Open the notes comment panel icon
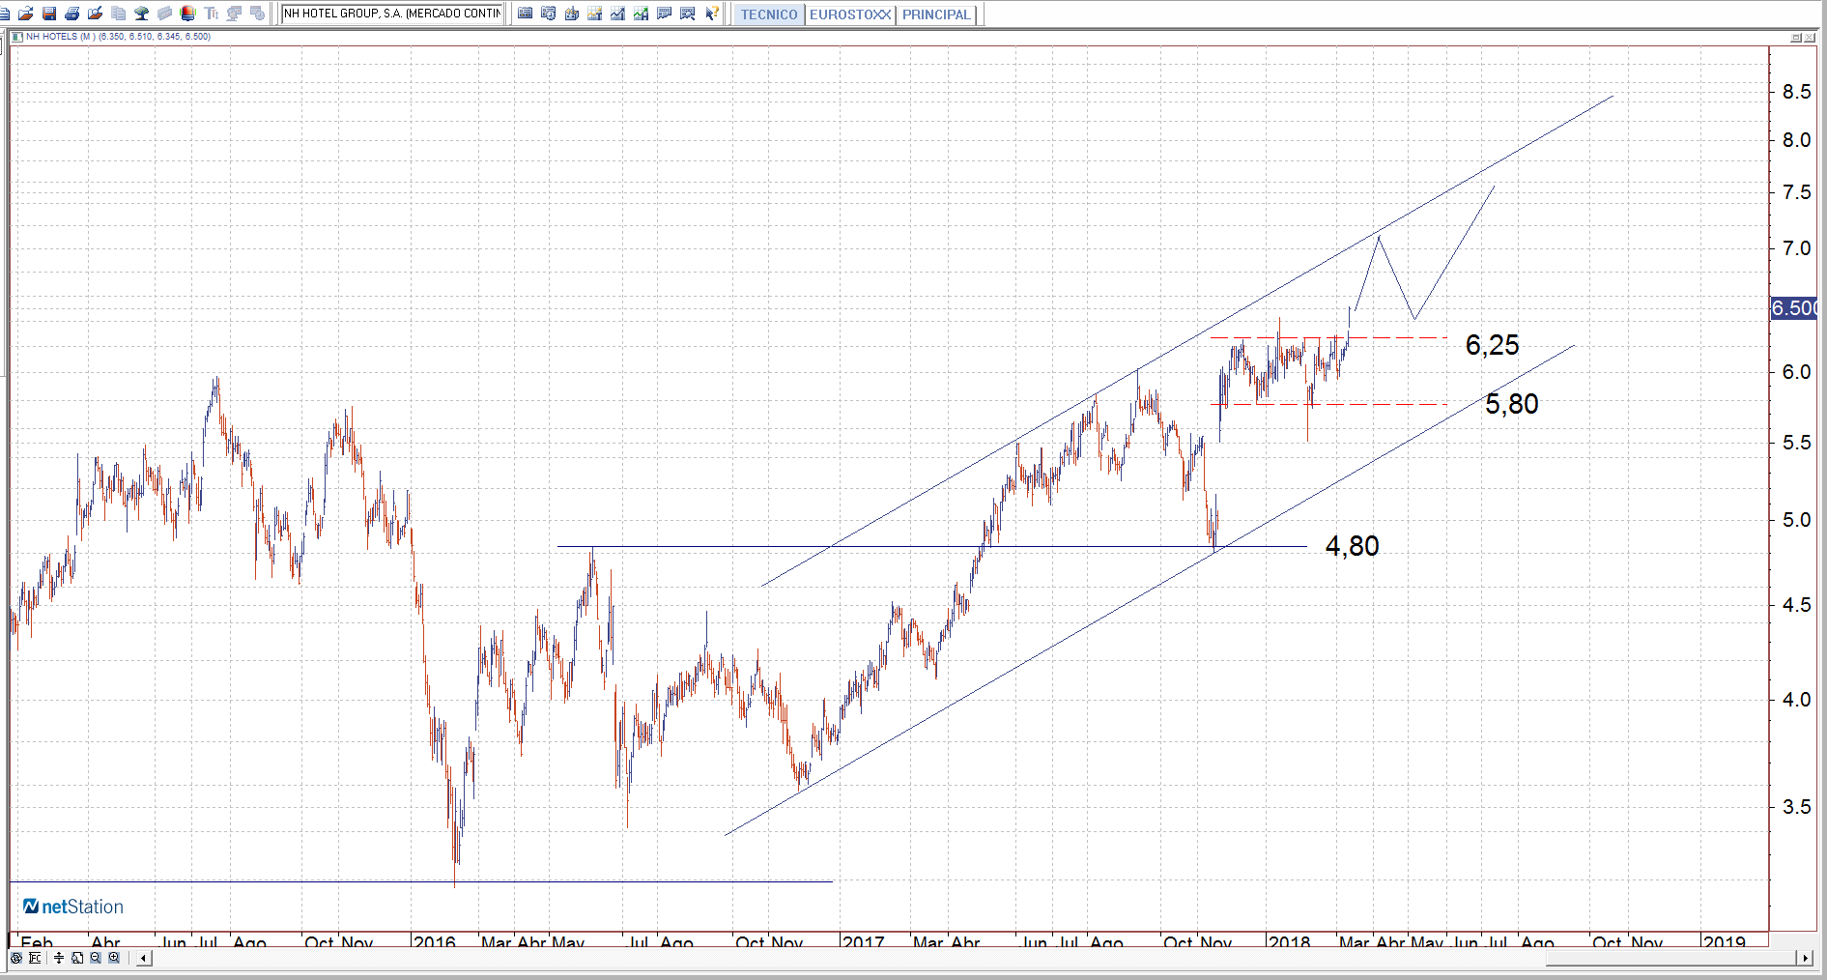This screenshot has height=980, width=1827. (x=665, y=14)
